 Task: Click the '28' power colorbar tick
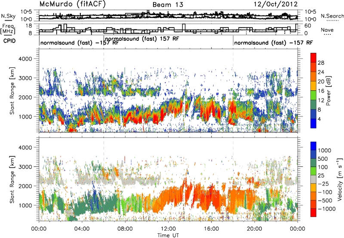[x=321, y=63]
